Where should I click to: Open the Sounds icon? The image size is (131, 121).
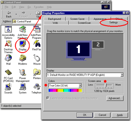pos(8,89)
